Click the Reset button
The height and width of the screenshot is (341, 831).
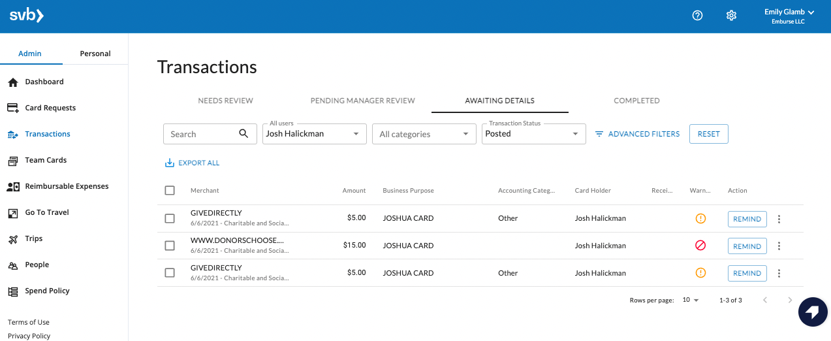click(709, 134)
